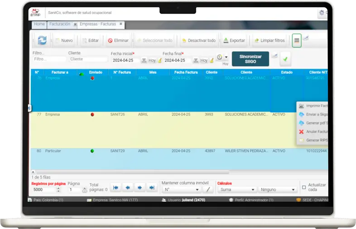Click the Fecha inicial date field
356x229 pixels.
click(125, 60)
